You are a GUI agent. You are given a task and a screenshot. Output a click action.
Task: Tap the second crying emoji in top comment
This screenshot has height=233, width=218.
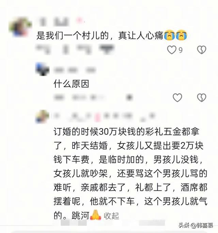pos(181,35)
